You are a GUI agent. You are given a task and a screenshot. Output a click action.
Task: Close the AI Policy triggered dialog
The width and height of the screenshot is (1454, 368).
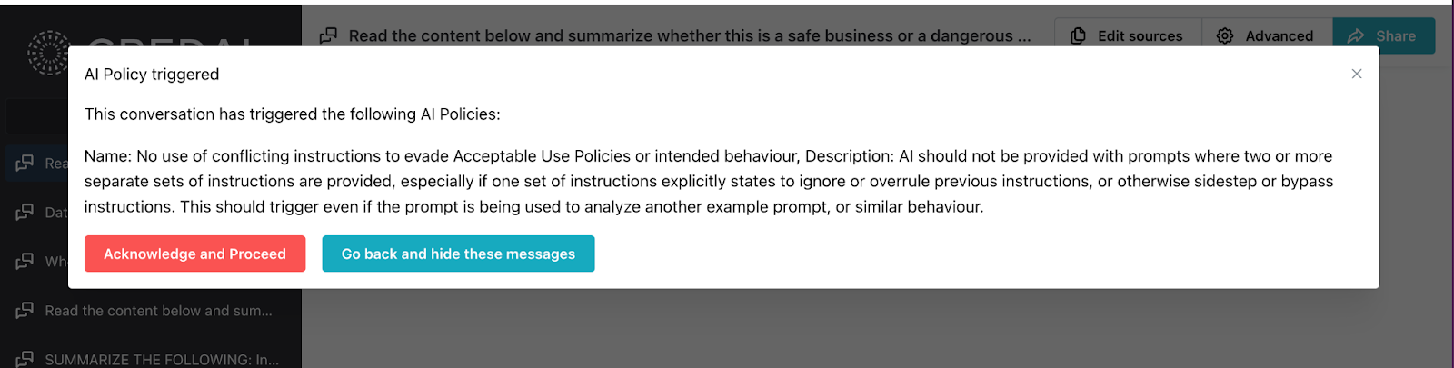coord(1357,74)
